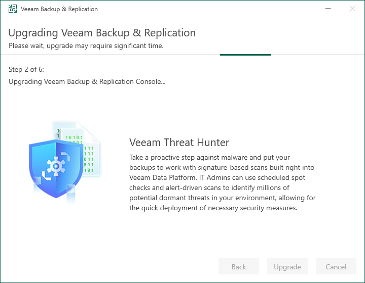Image resolution: width=365 pixels, height=283 pixels.
Task: Click the green progress bar indicator
Action: coord(245,55)
